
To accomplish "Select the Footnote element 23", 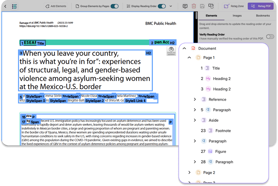I will 216,131.
